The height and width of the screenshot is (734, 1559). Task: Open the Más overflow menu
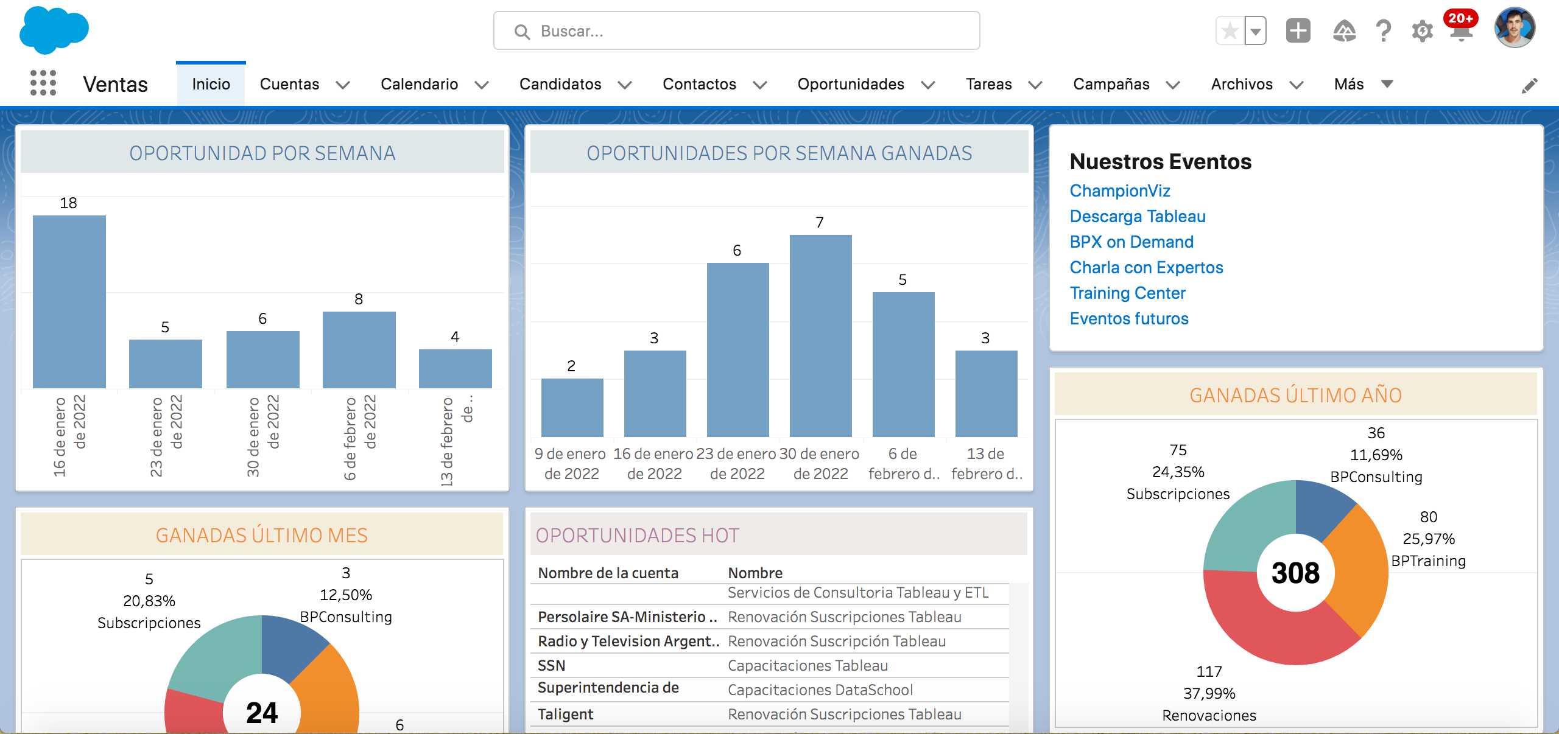tap(1363, 84)
